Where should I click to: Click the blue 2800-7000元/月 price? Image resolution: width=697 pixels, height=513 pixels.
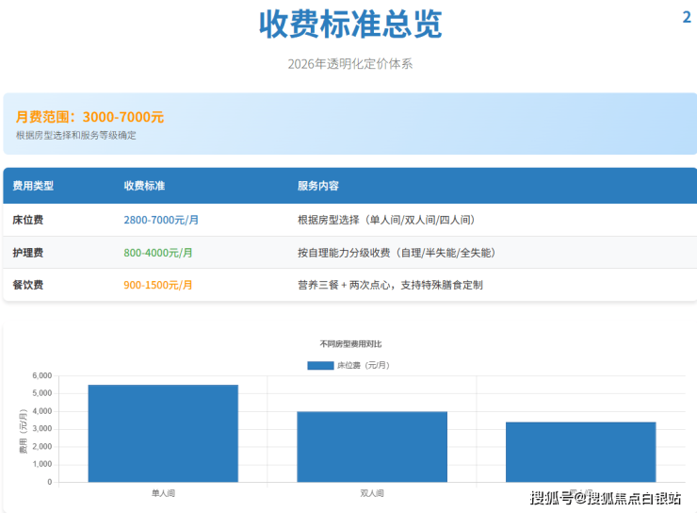161,220
